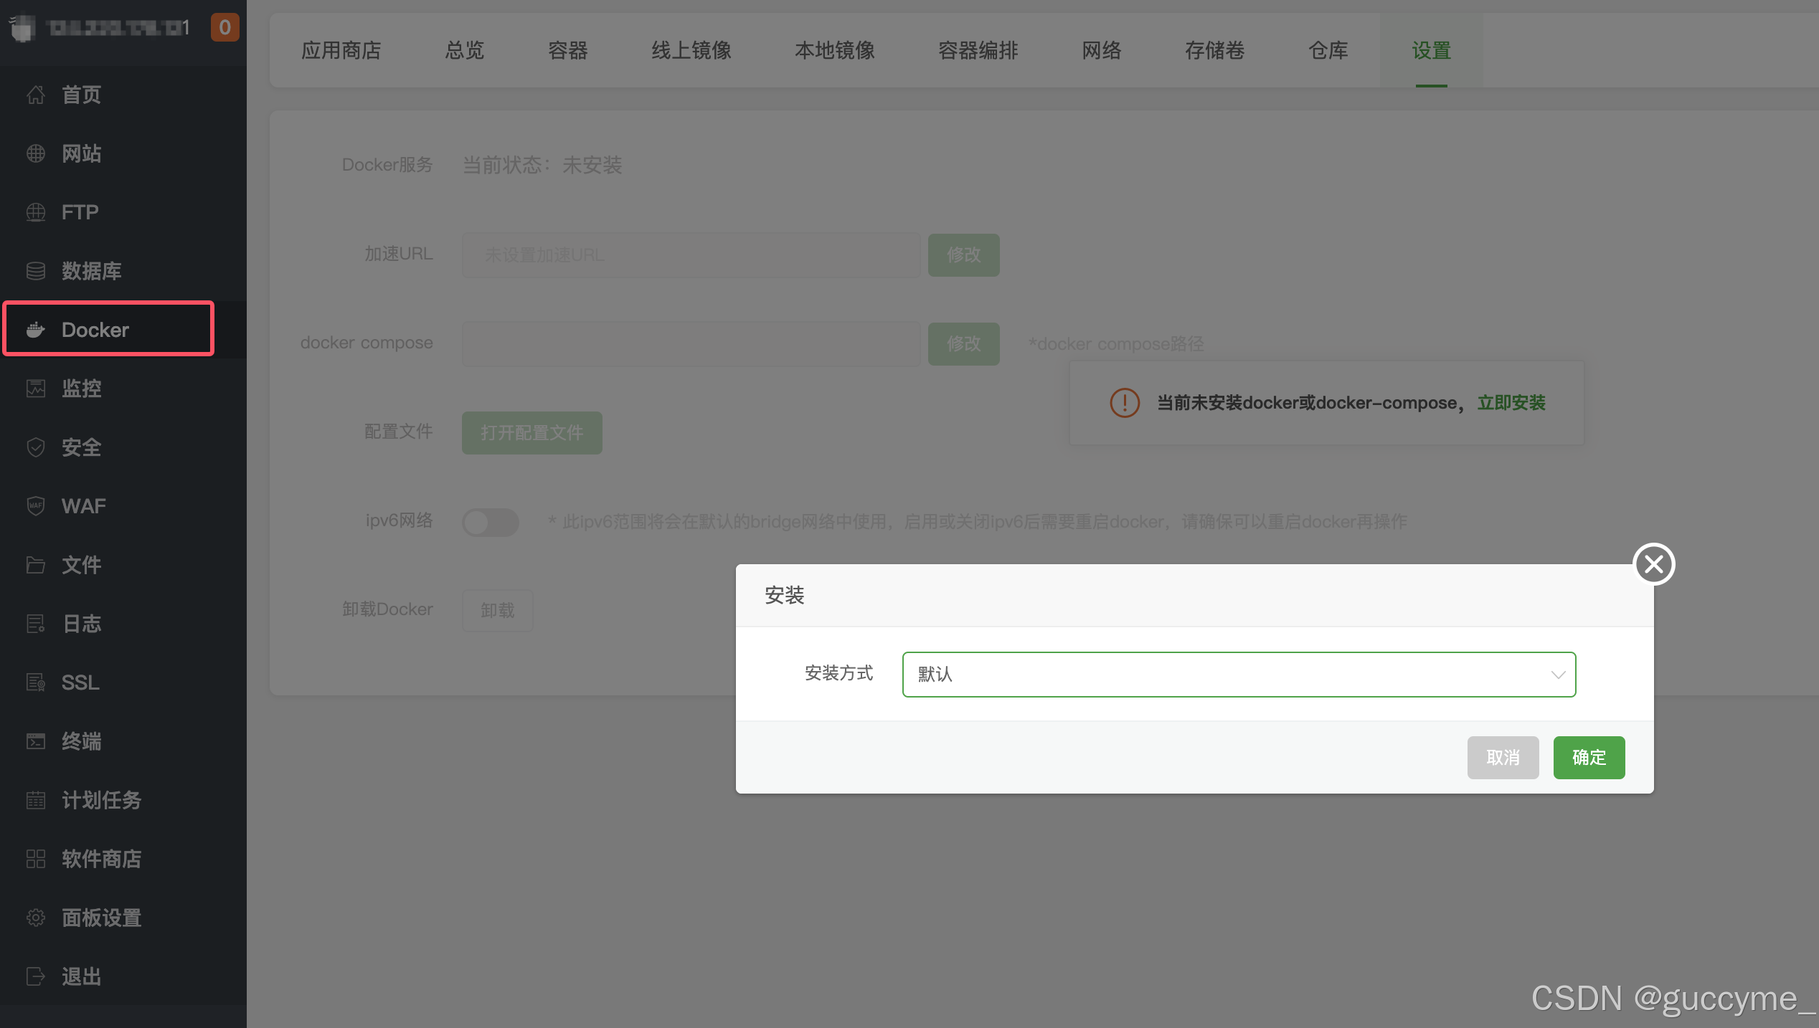Open the WAF shield icon
Viewport: 1819px width, 1028px height.
pyautogui.click(x=35, y=506)
